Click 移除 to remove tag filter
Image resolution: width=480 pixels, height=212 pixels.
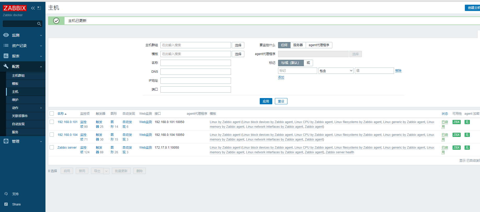tap(398, 71)
